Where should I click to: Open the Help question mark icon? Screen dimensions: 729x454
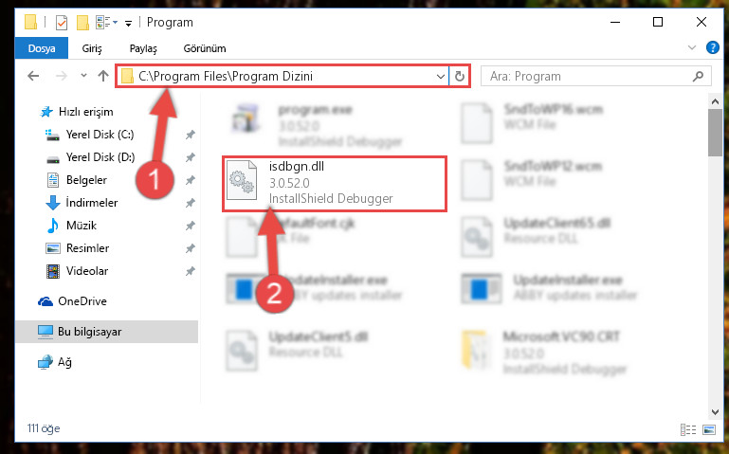point(712,47)
